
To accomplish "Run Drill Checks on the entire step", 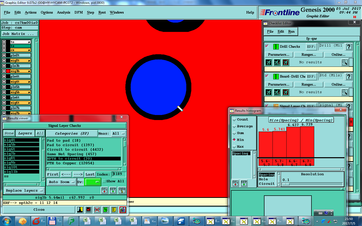I will tap(269, 62).
